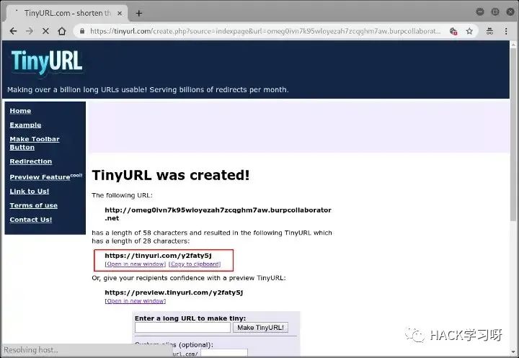Viewport: 519px width, 358px height.
Task: Bookmark this page with the star icon
Action: (469, 31)
